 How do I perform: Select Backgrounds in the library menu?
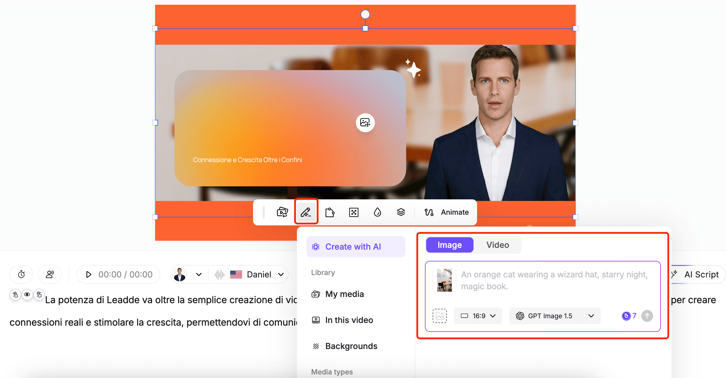[351, 346]
